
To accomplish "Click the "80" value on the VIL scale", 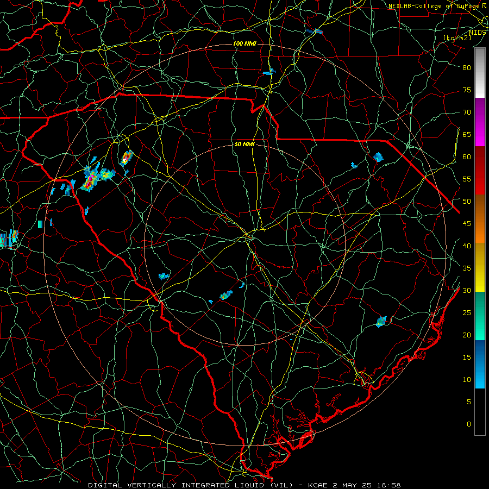I will (467, 68).
